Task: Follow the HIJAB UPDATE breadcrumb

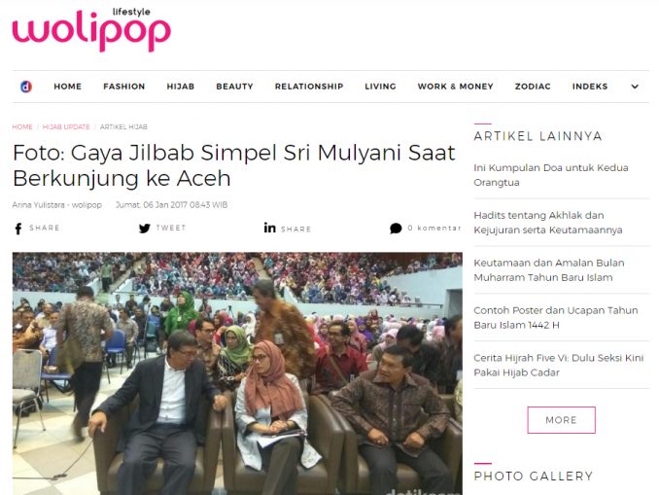Action: point(66,127)
